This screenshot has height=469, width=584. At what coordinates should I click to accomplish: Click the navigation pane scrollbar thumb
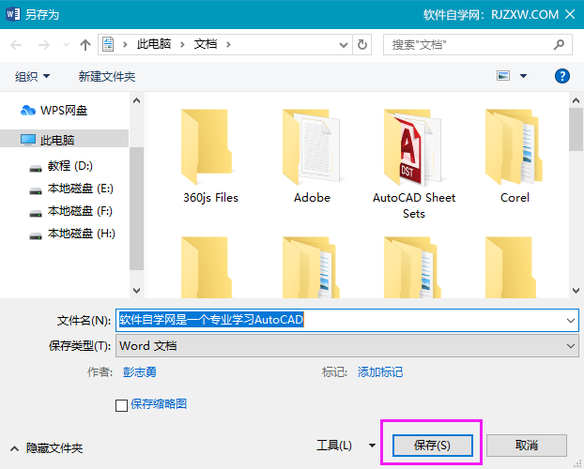point(137,208)
